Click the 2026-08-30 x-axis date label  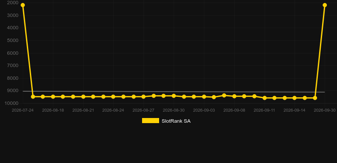pos(174,110)
